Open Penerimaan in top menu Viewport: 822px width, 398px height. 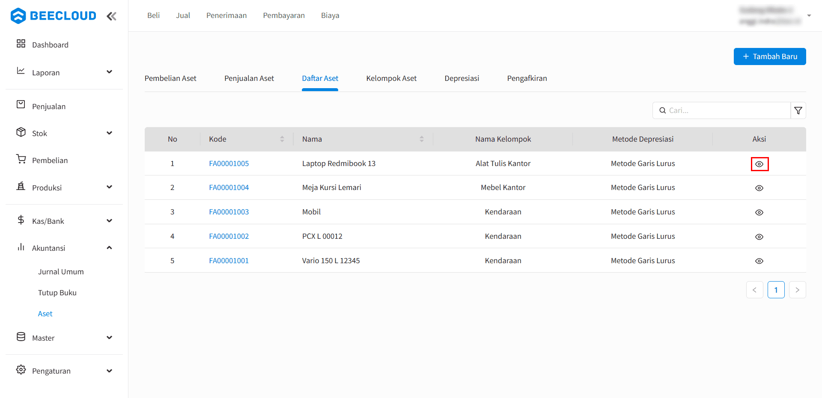pos(226,15)
